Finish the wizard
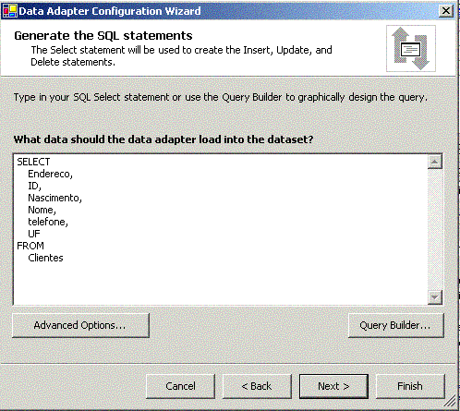This screenshot has width=460, height=411. [410, 386]
